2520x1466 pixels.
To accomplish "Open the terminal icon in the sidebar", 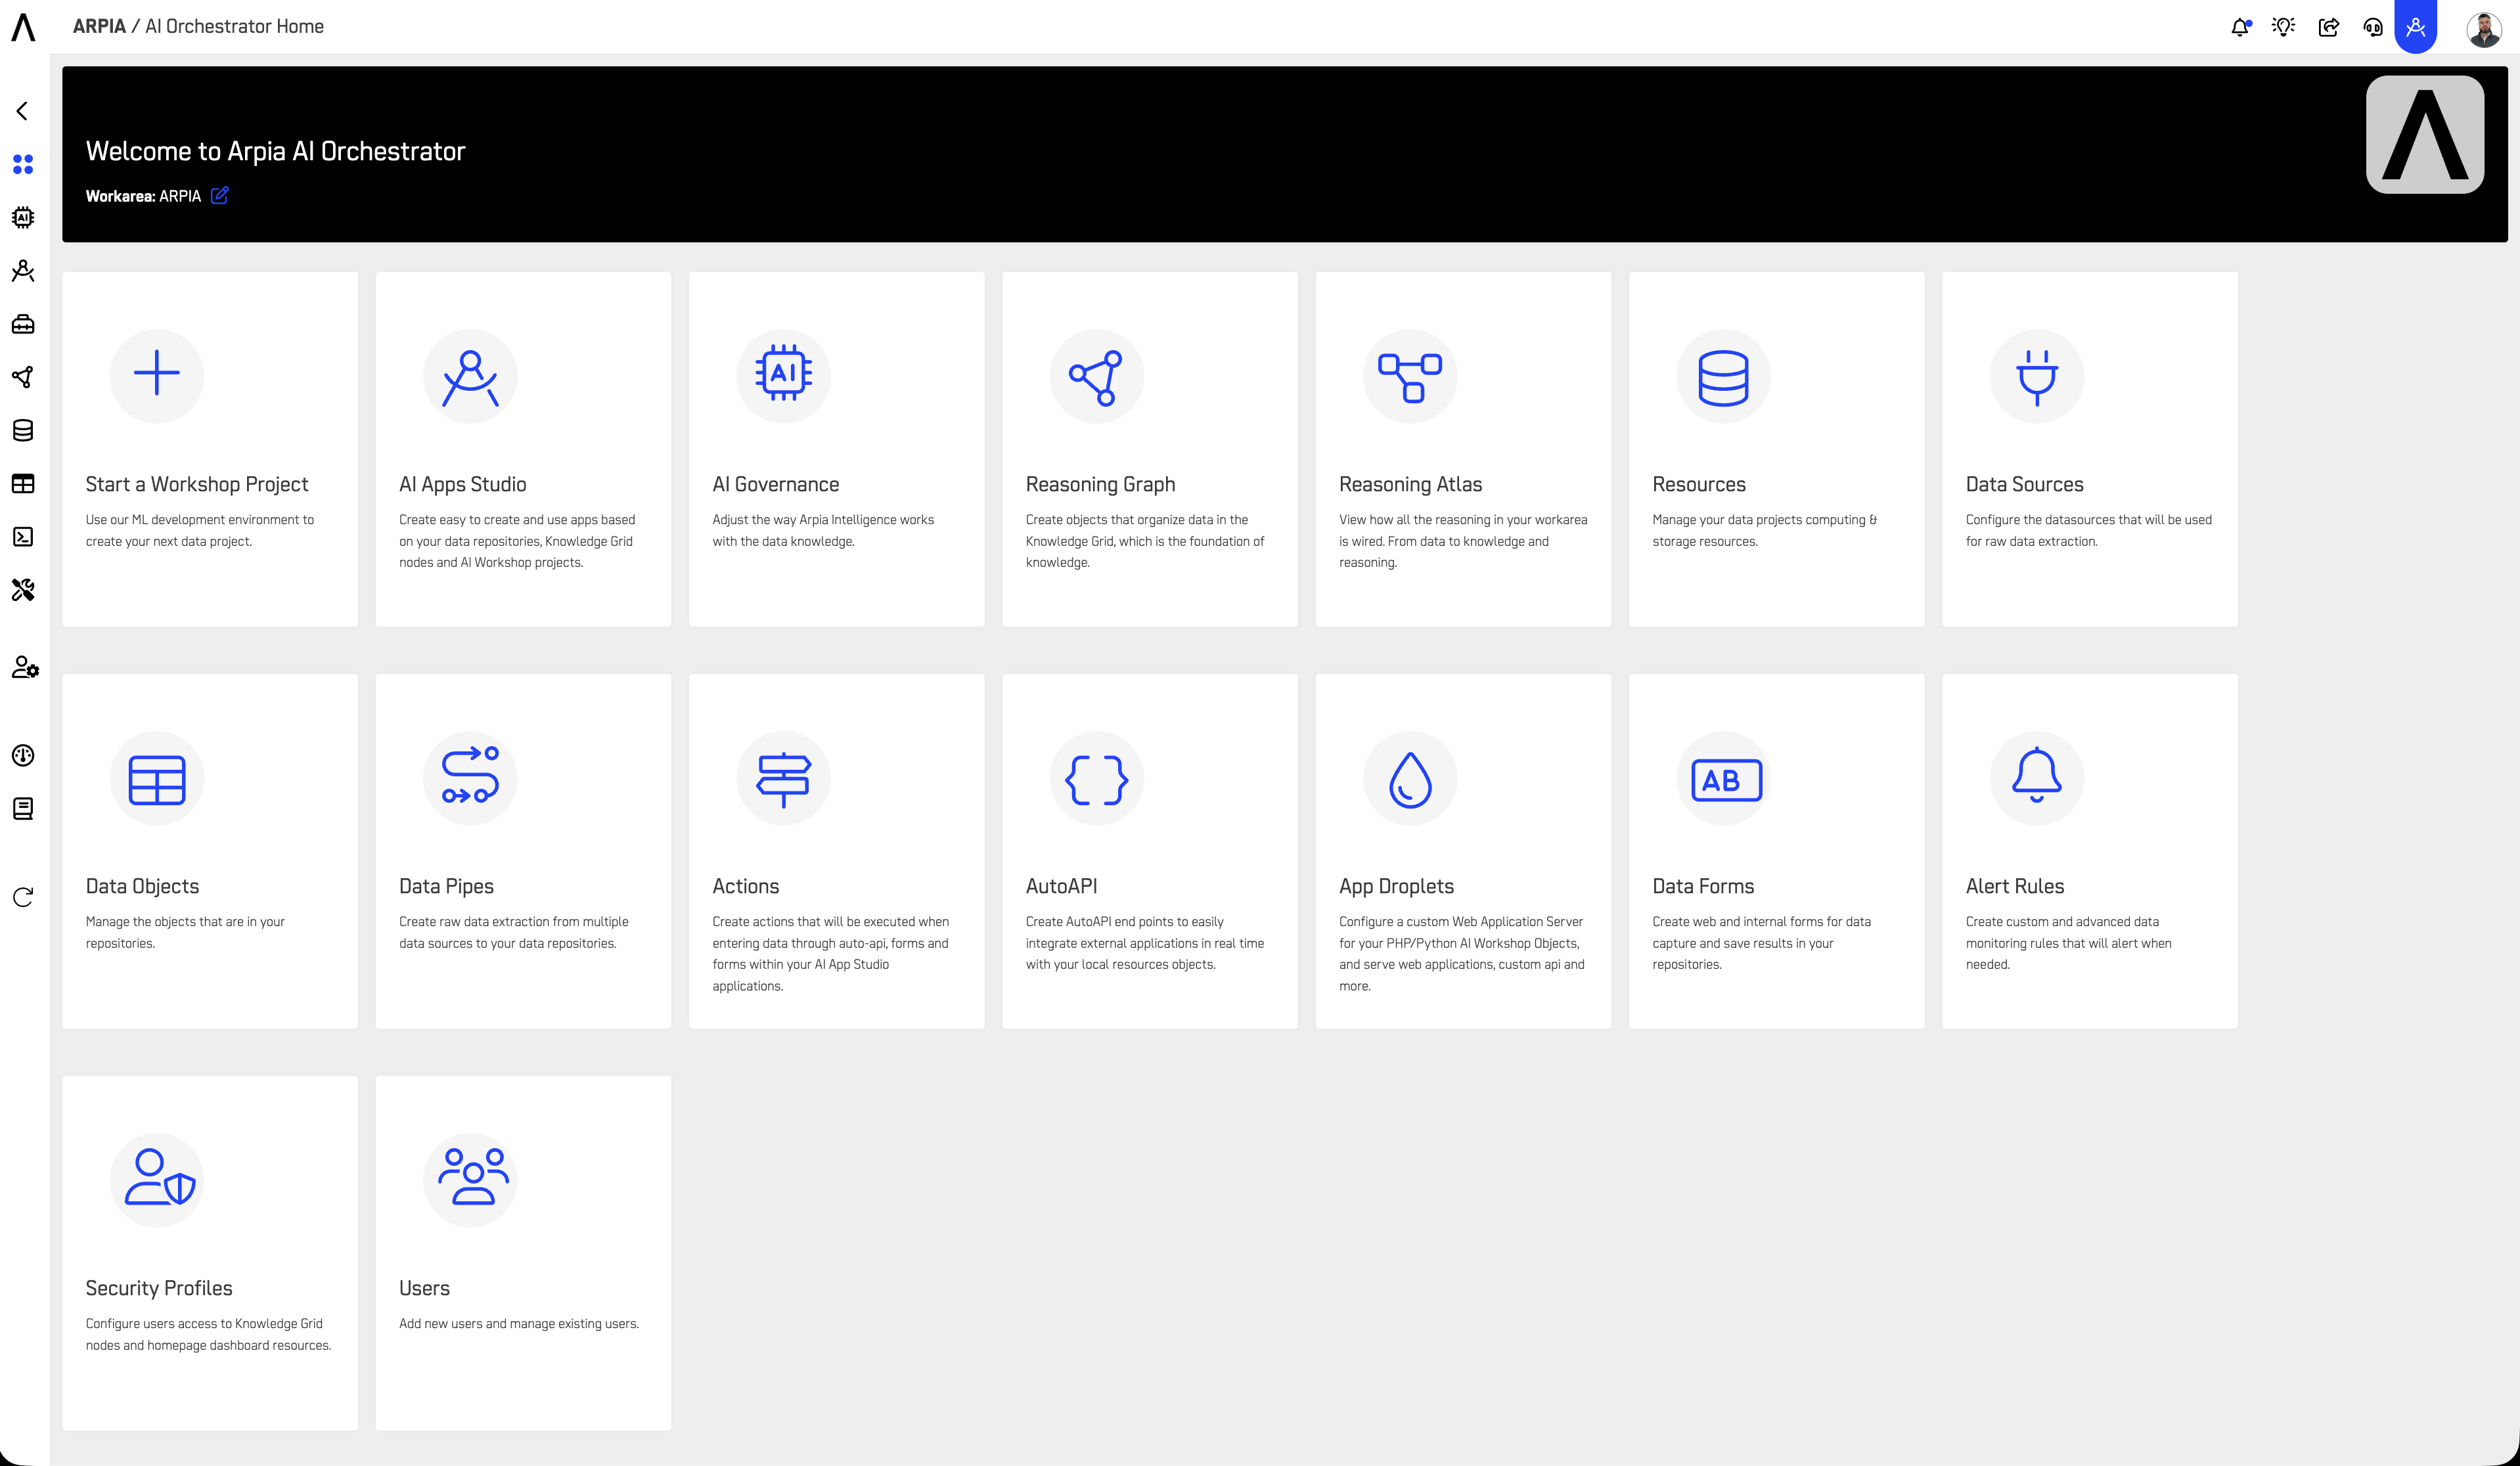I will click(x=23, y=537).
